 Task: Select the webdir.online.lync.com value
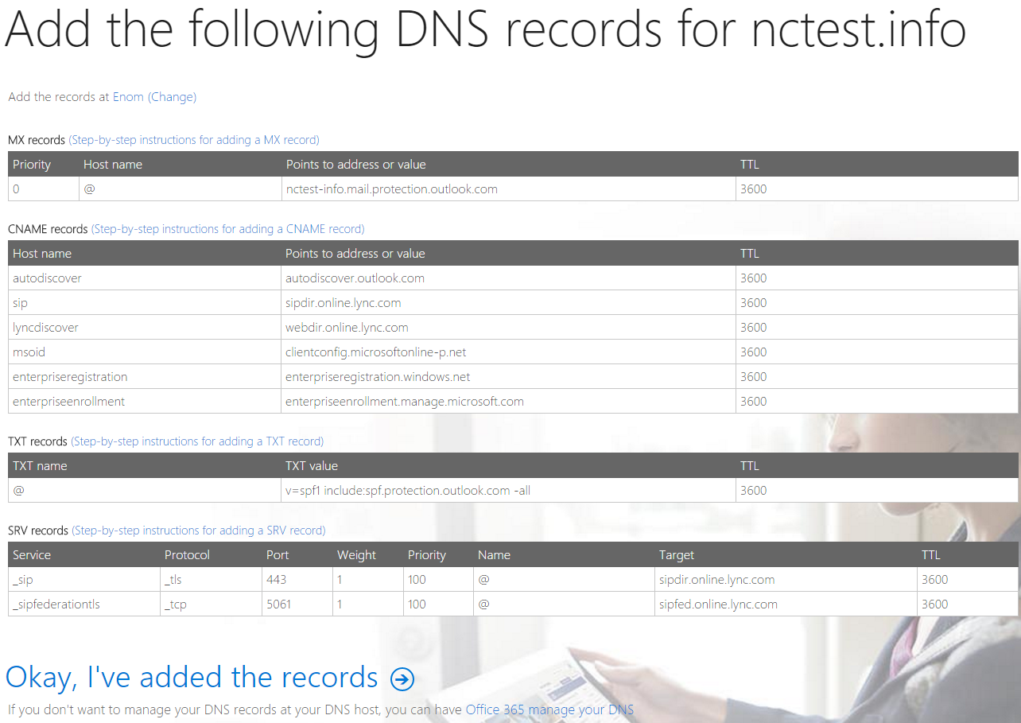[347, 328]
